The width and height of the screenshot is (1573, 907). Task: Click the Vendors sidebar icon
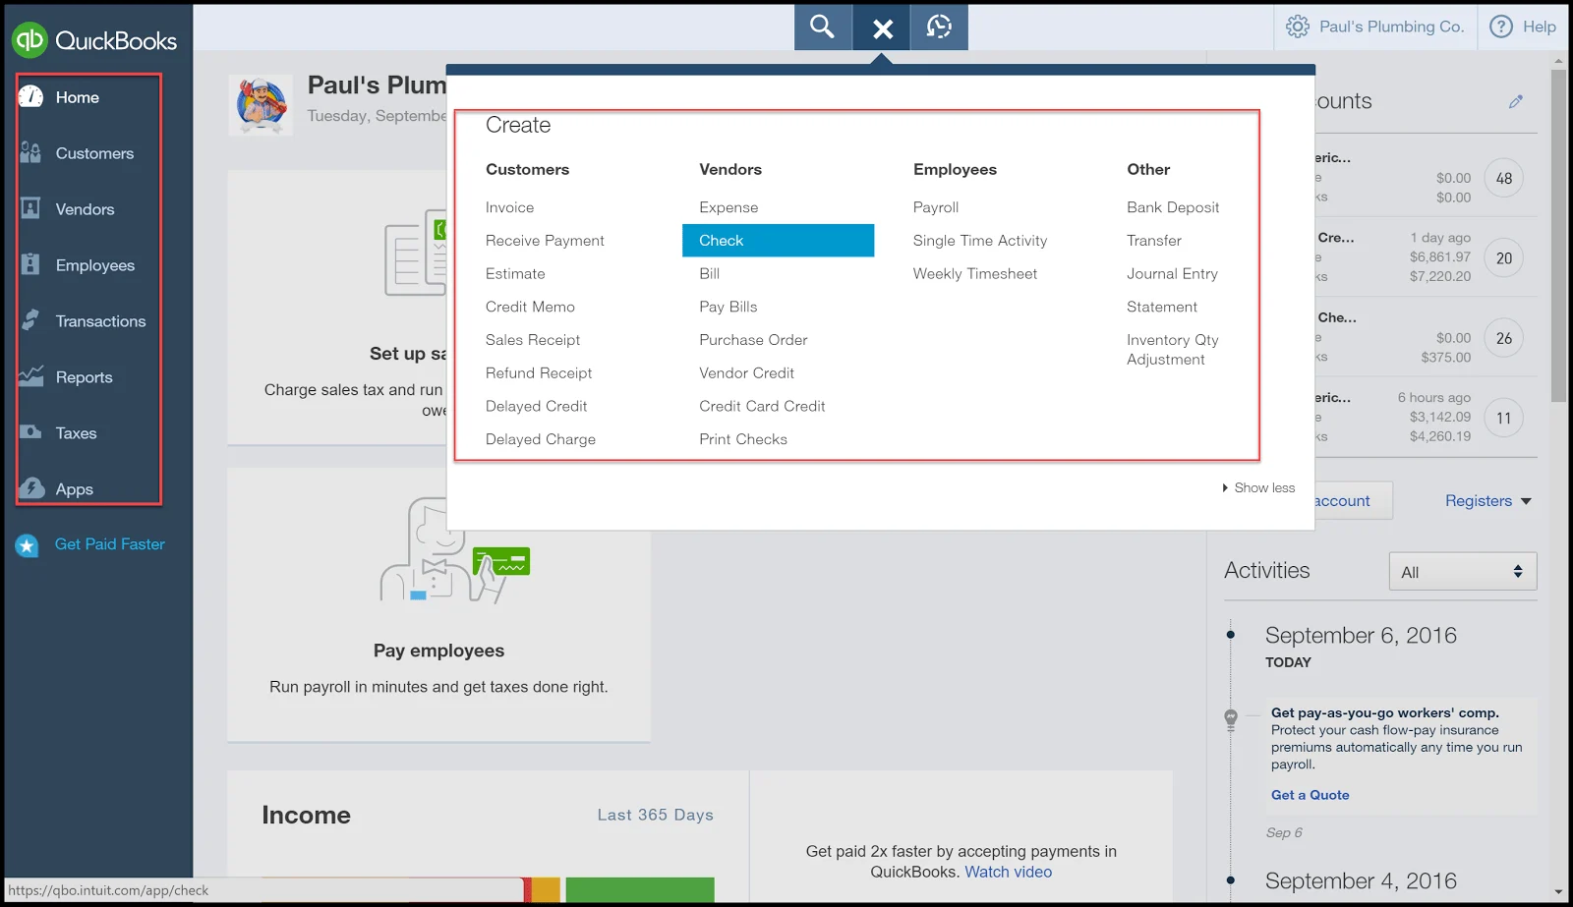pyautogui.click(x=31, y=208)
